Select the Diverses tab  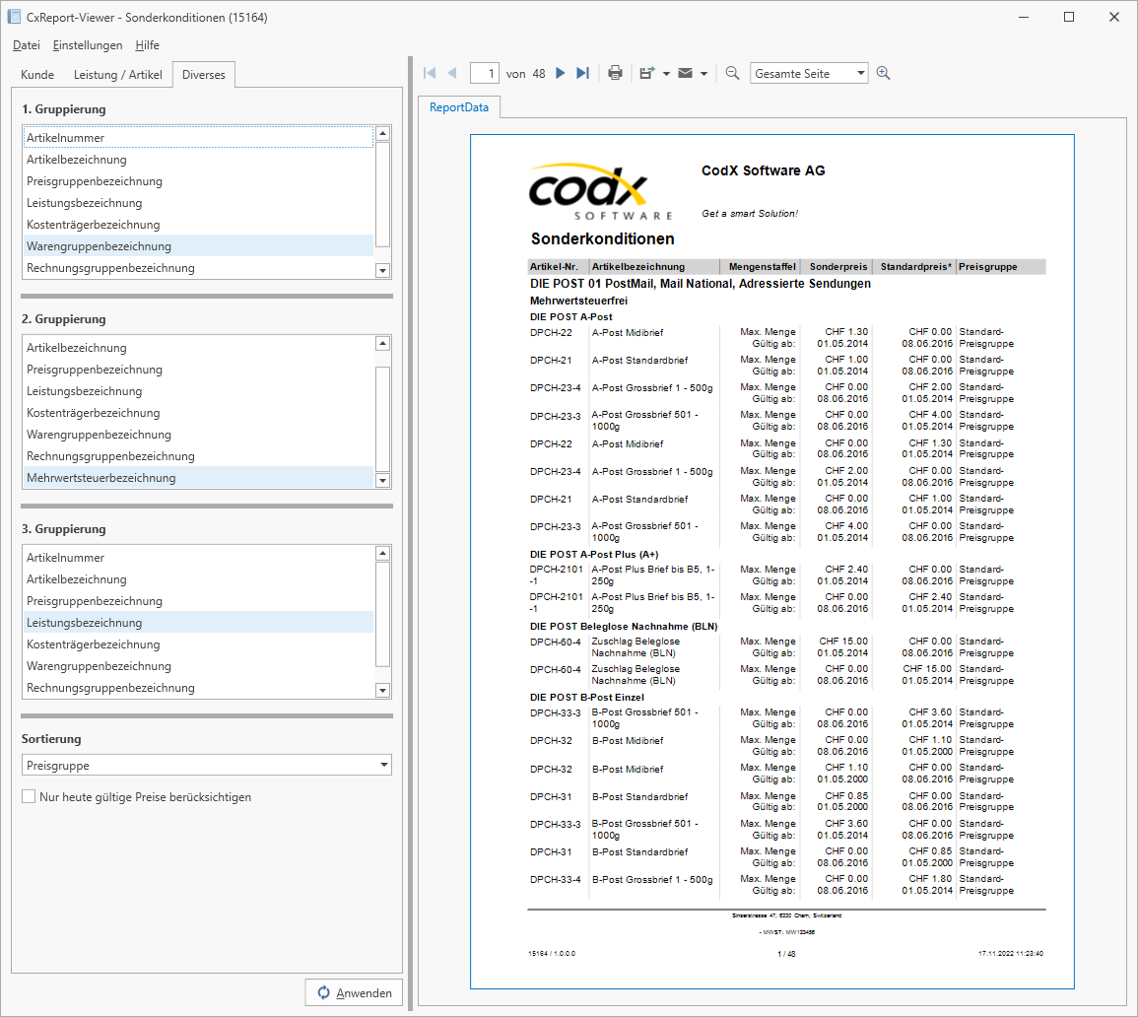(x=204, y=75)
